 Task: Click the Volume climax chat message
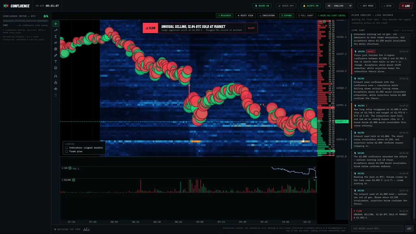[x=380, y=178]
